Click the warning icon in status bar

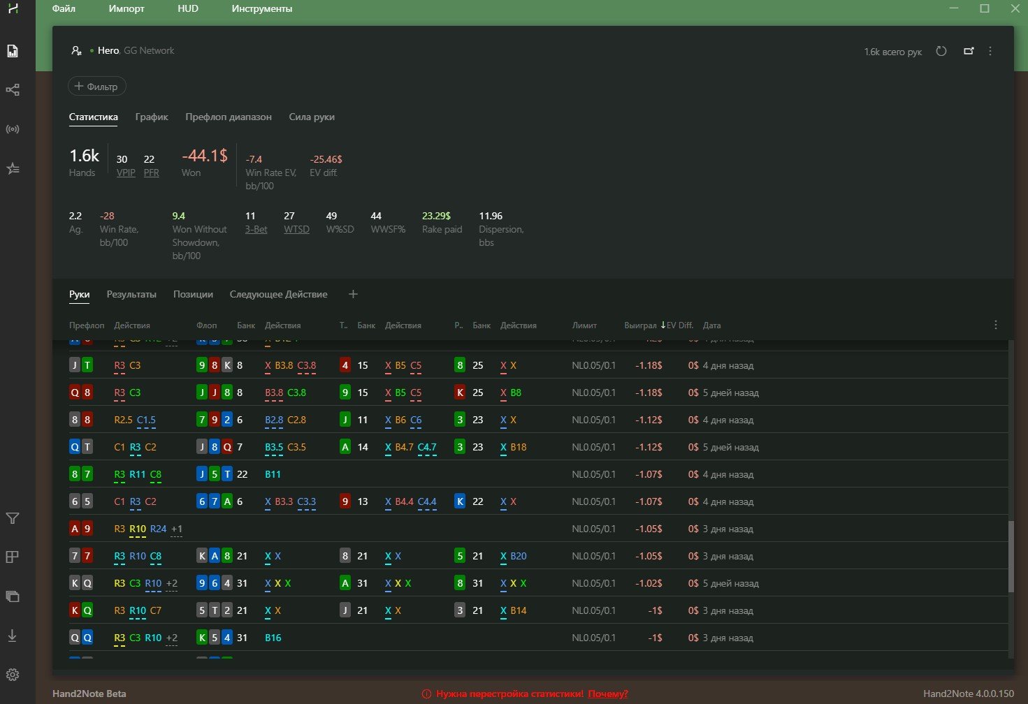point(426,694)
